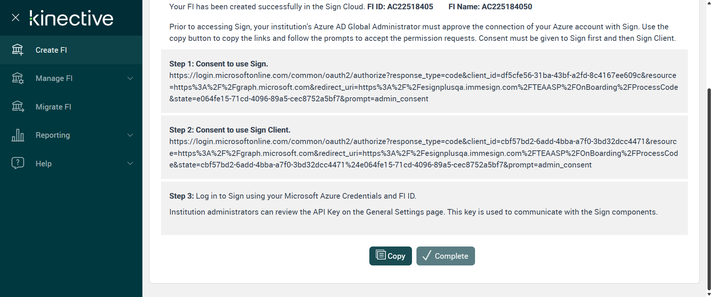Click the Create FI bank icon

click(17, 50)
